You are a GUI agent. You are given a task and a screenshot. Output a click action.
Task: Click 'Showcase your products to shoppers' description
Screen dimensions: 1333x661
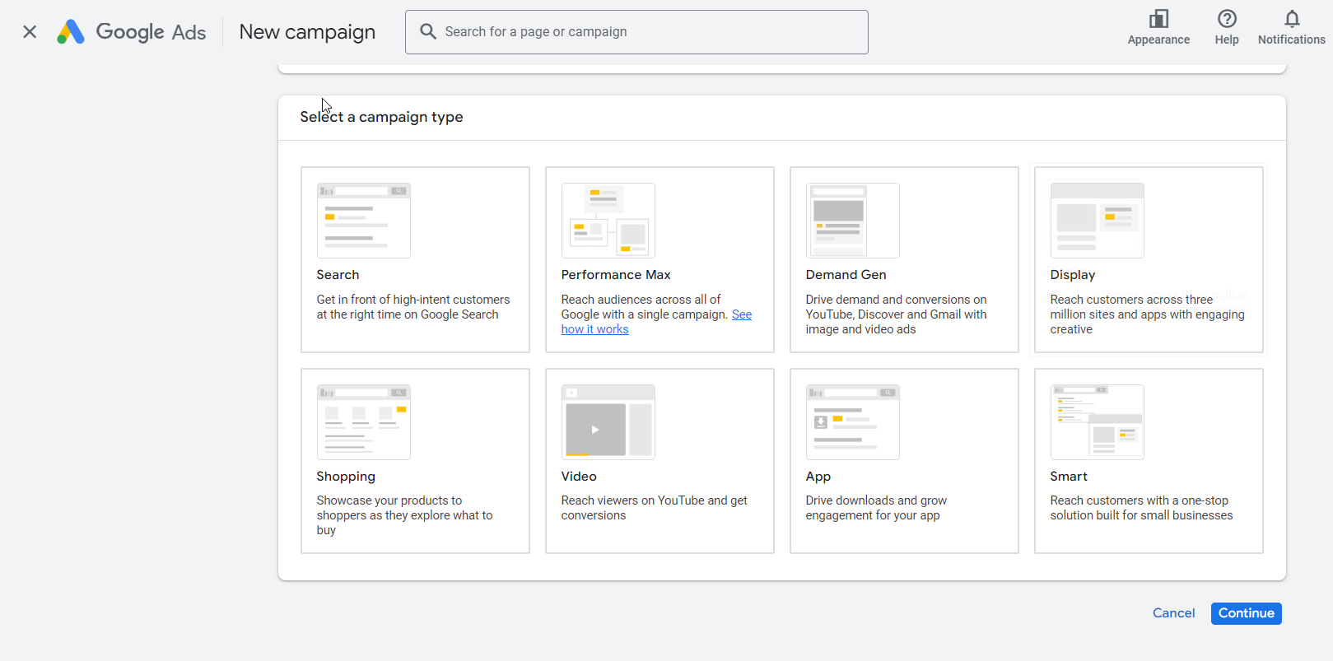pyautogui.click(x=404, y=515)
